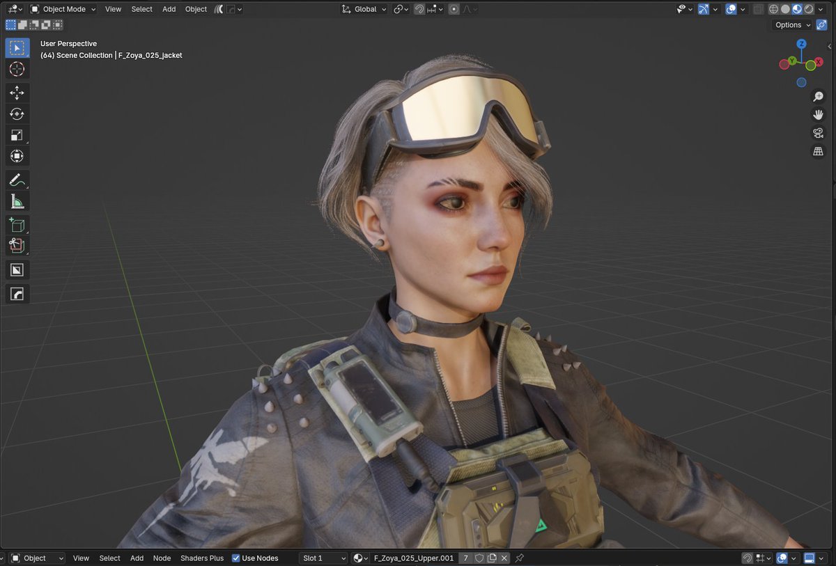Viewport: 836px width, 566px height.
Task: Select the 3D Cursor tool
Action: (x=17, y=69)
